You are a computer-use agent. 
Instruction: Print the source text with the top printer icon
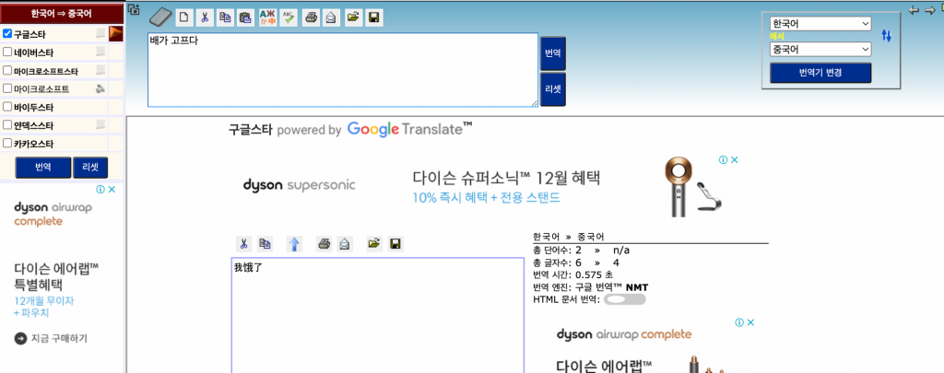[x=311, y=18]
